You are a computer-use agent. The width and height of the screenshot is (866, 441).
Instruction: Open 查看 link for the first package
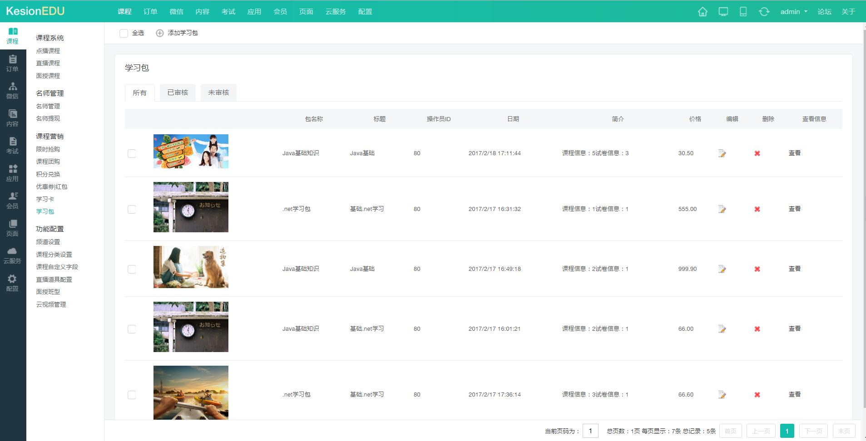pos(794,153)
